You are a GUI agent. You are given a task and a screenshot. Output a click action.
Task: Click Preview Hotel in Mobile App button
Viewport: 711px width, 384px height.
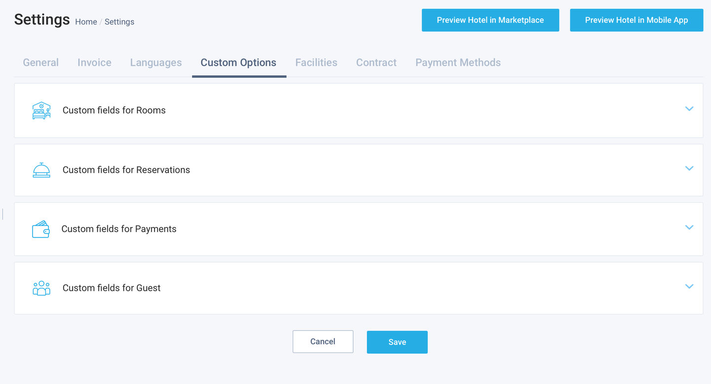(636, 20)
